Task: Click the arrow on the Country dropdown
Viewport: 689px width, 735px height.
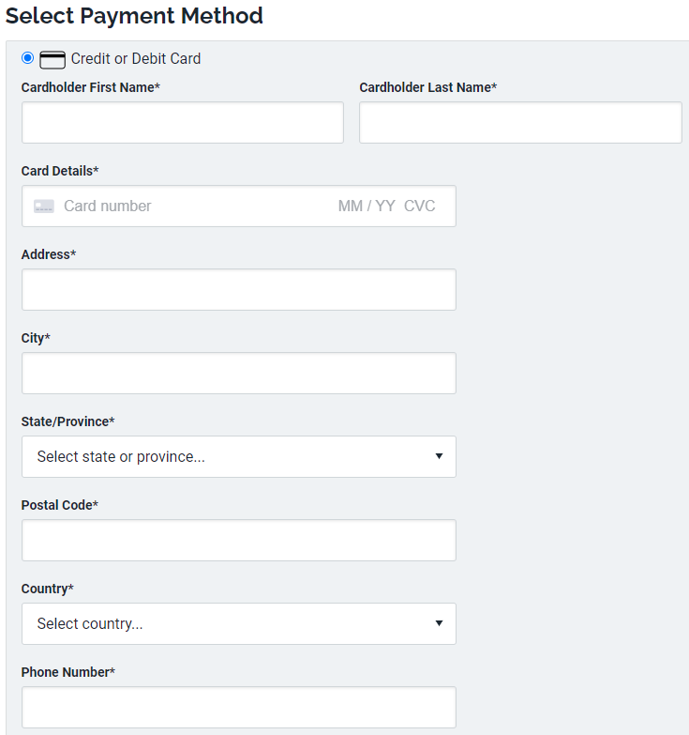Action: (439, 624)
